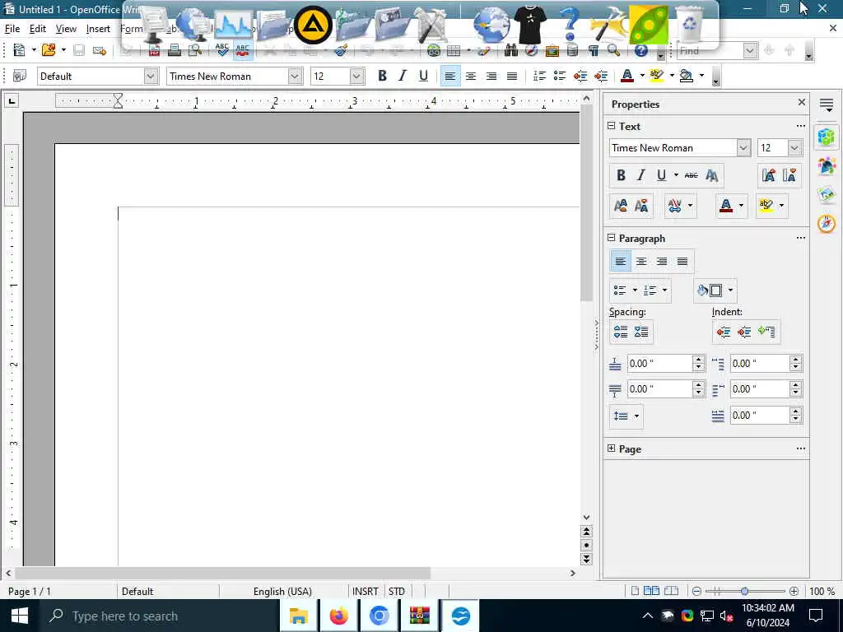Image resolution: width=843 pixels, height=632 pixels.
Task: Click the English (USA) language status field
Action: click(x=283, y=591)
